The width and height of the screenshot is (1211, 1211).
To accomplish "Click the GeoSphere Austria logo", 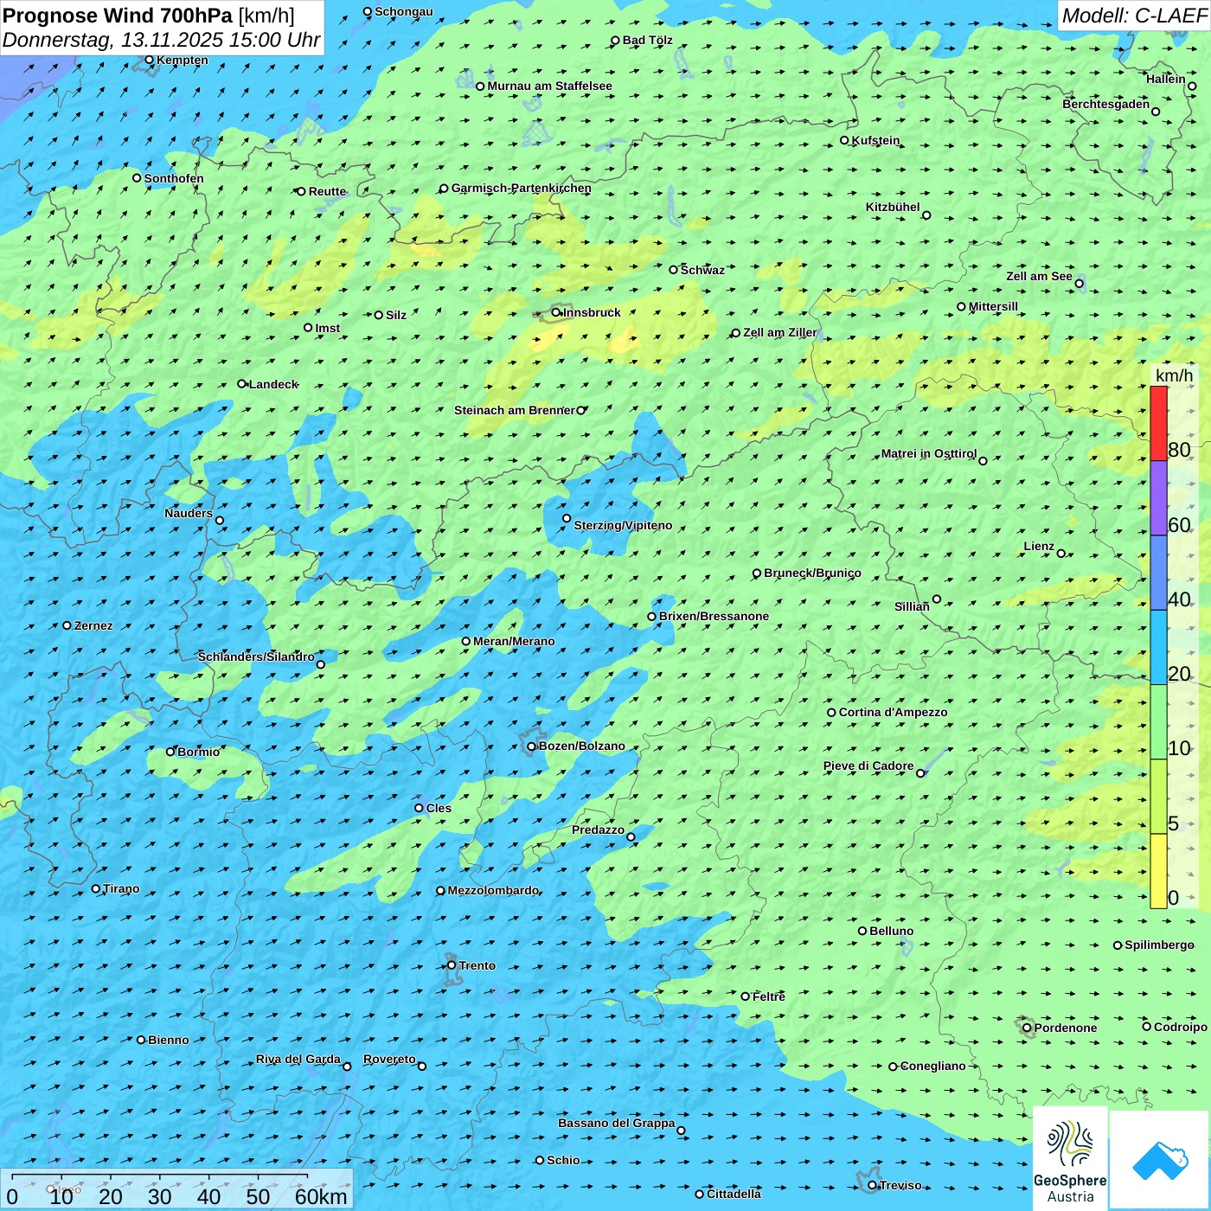I will (1070, 1157).
